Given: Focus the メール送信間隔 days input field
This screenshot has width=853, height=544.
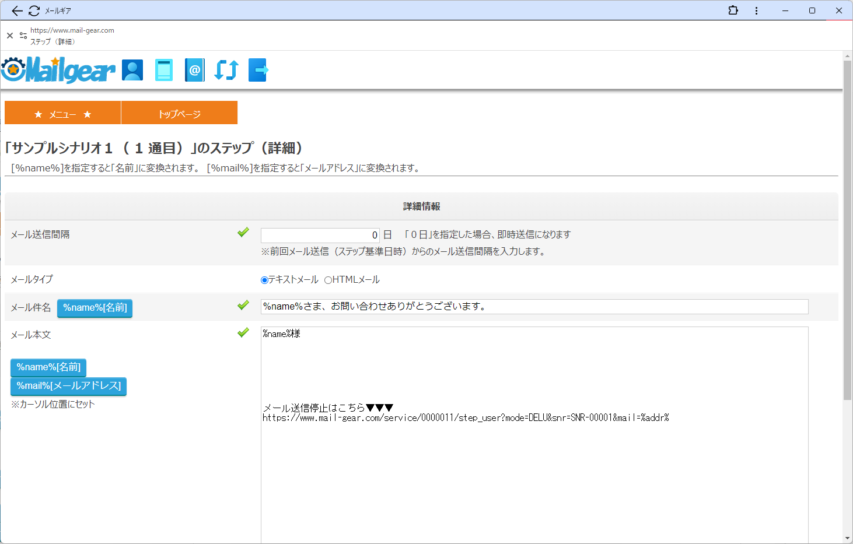Looking at the screenshot, I should [320, 235].
